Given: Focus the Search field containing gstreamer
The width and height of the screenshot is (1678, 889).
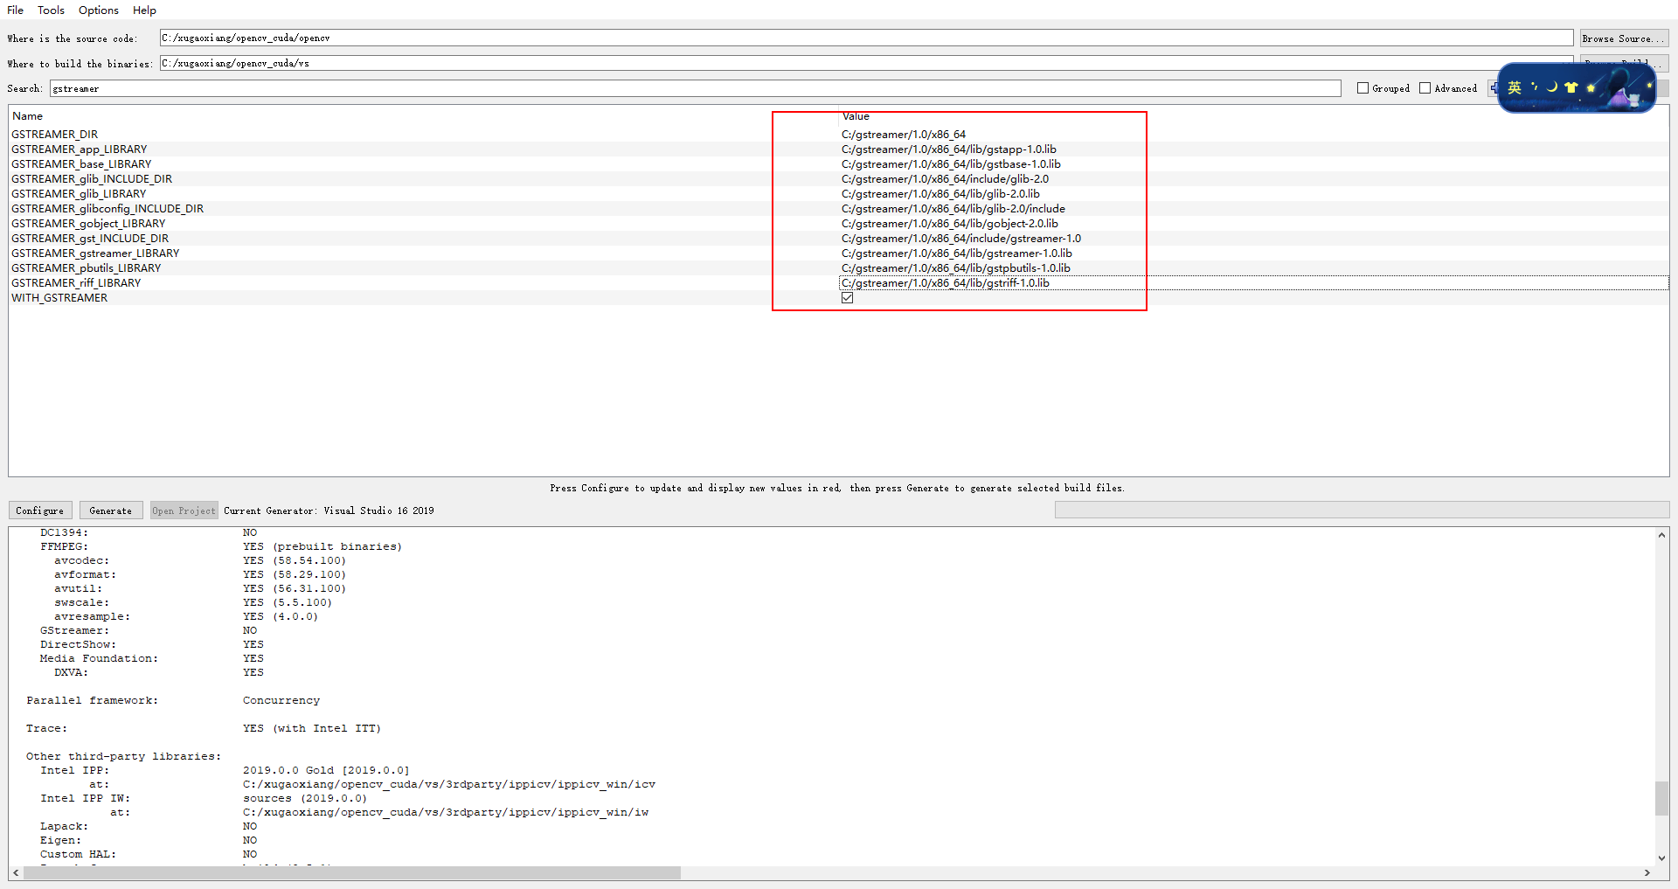Looking at the screenshot, I should (696, 88).
